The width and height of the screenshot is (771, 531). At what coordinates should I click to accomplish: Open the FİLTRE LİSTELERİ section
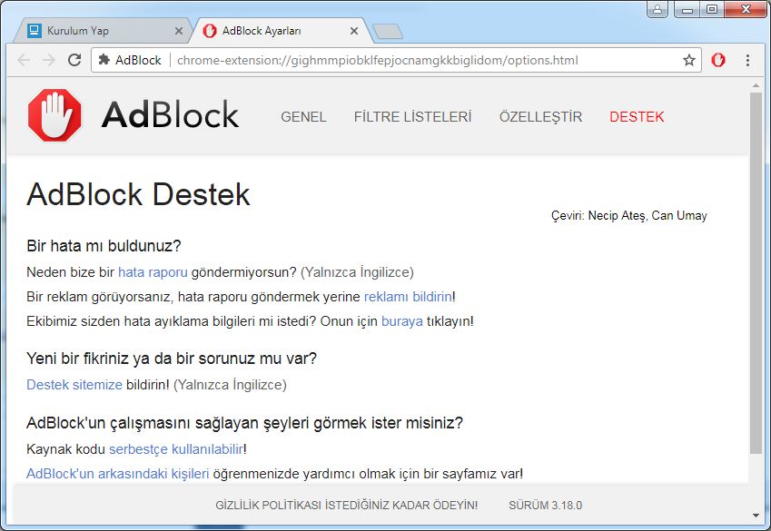pos(412,117)
